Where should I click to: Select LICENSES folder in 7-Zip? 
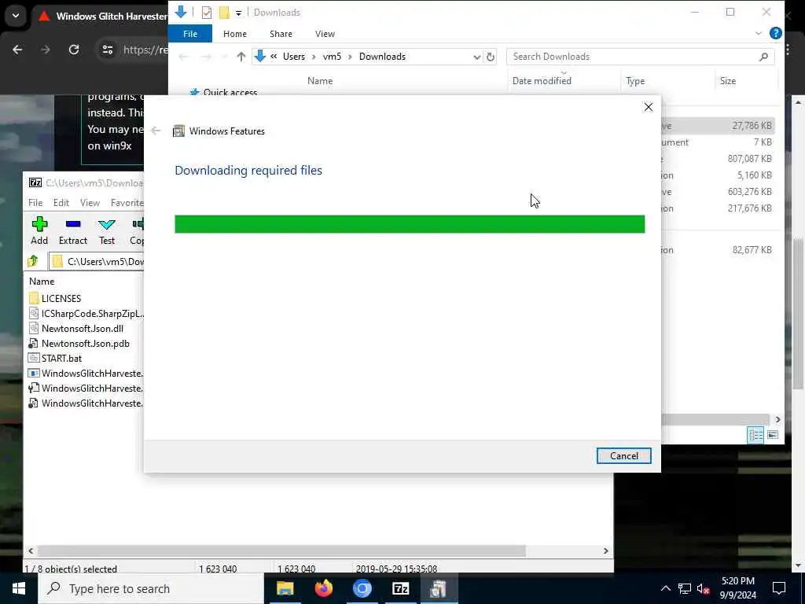tap(55, 298)
